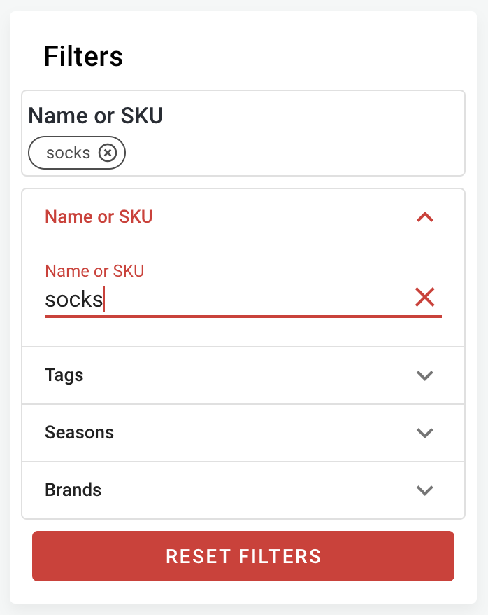
Task: Remove the socks filter chip
Action: tap(107, 153)
